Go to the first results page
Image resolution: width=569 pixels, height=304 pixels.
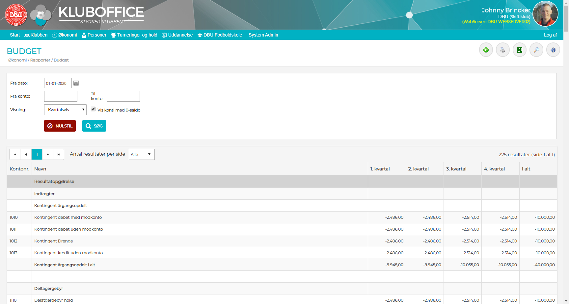point(15,154)
